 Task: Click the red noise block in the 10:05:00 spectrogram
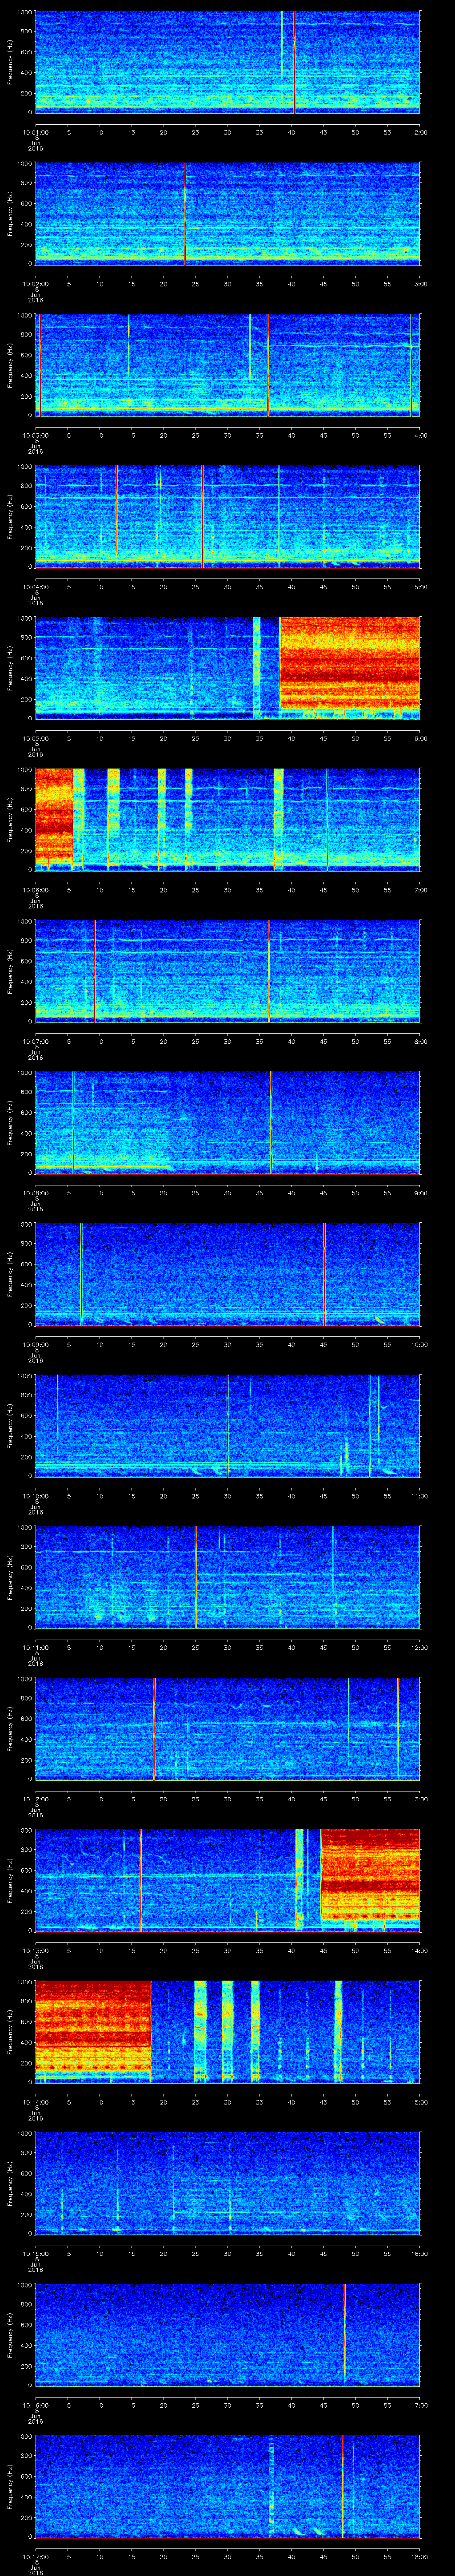pyautogui.click(x=349, y=664)
